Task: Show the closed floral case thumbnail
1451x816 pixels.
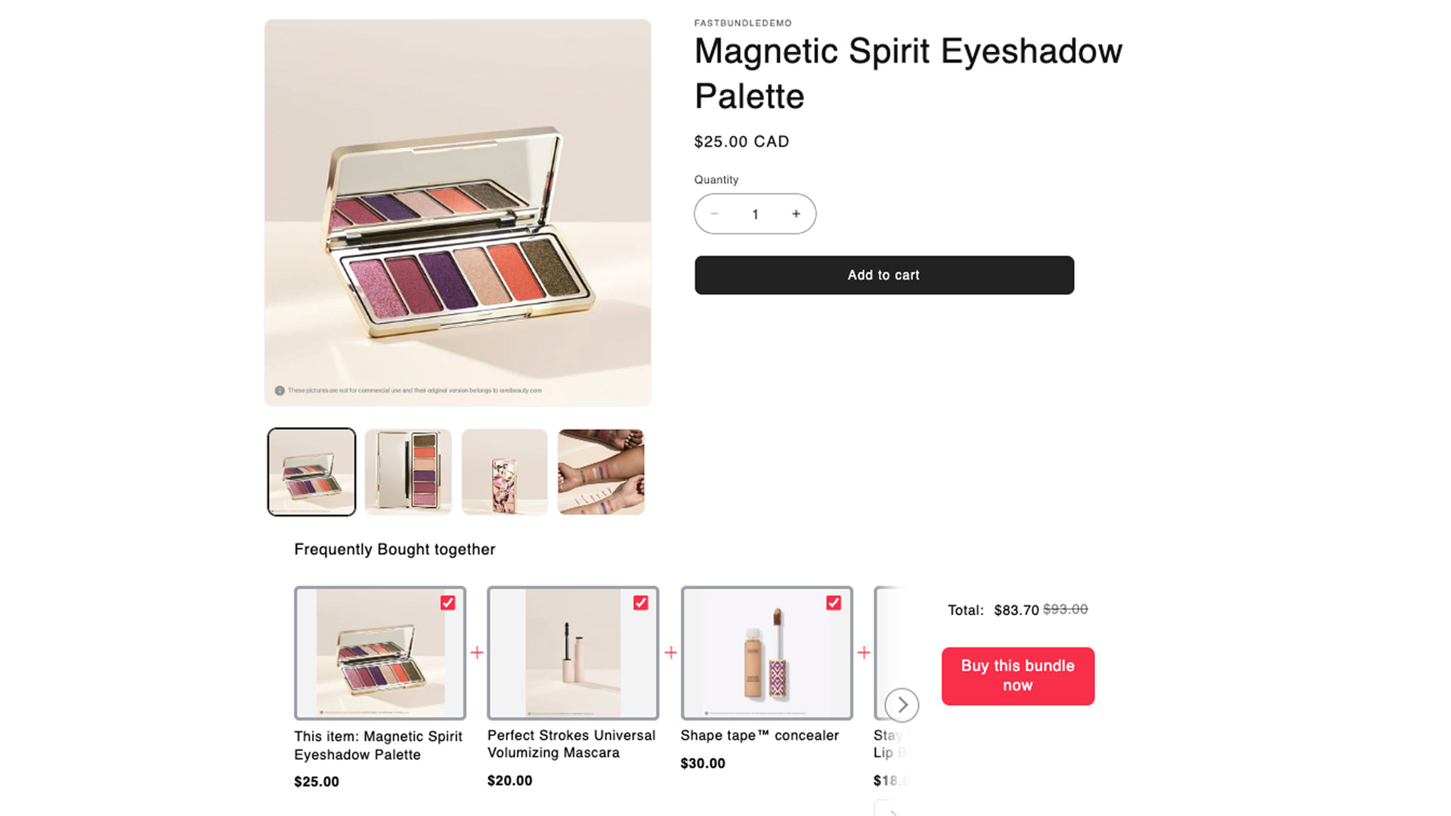Action: coord(504,472)
